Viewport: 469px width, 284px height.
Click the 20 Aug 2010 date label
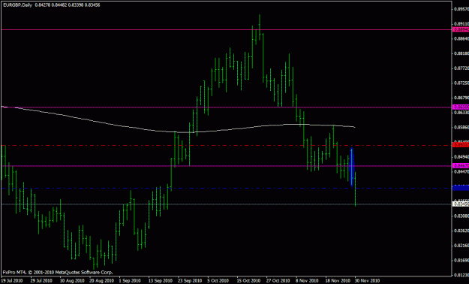pos(103,281)
